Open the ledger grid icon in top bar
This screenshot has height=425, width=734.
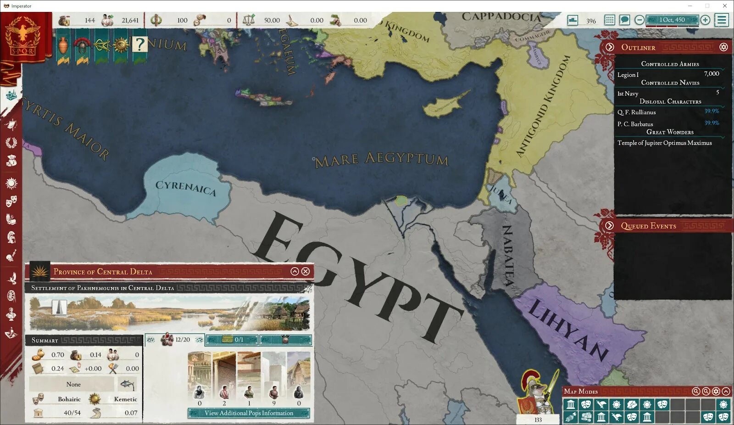click(609, 20)
